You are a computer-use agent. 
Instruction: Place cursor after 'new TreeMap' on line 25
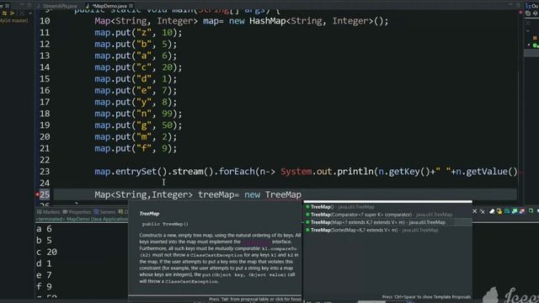[302, 194]
